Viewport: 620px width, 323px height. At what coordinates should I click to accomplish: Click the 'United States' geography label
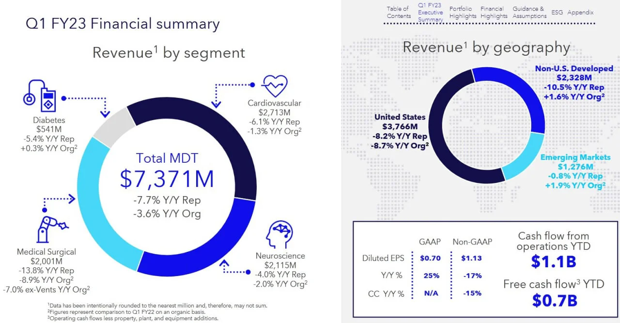(x=400, y=117)
